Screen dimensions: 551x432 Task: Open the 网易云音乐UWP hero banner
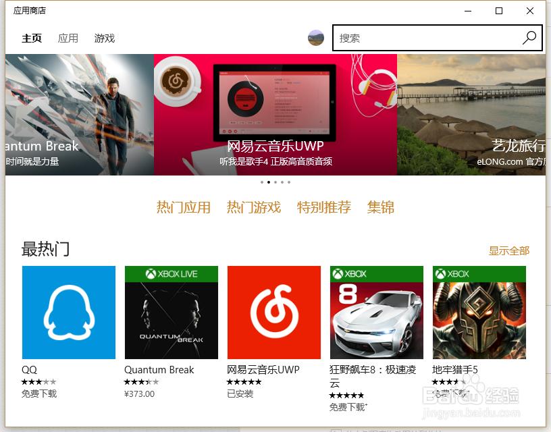click(275, 115)
